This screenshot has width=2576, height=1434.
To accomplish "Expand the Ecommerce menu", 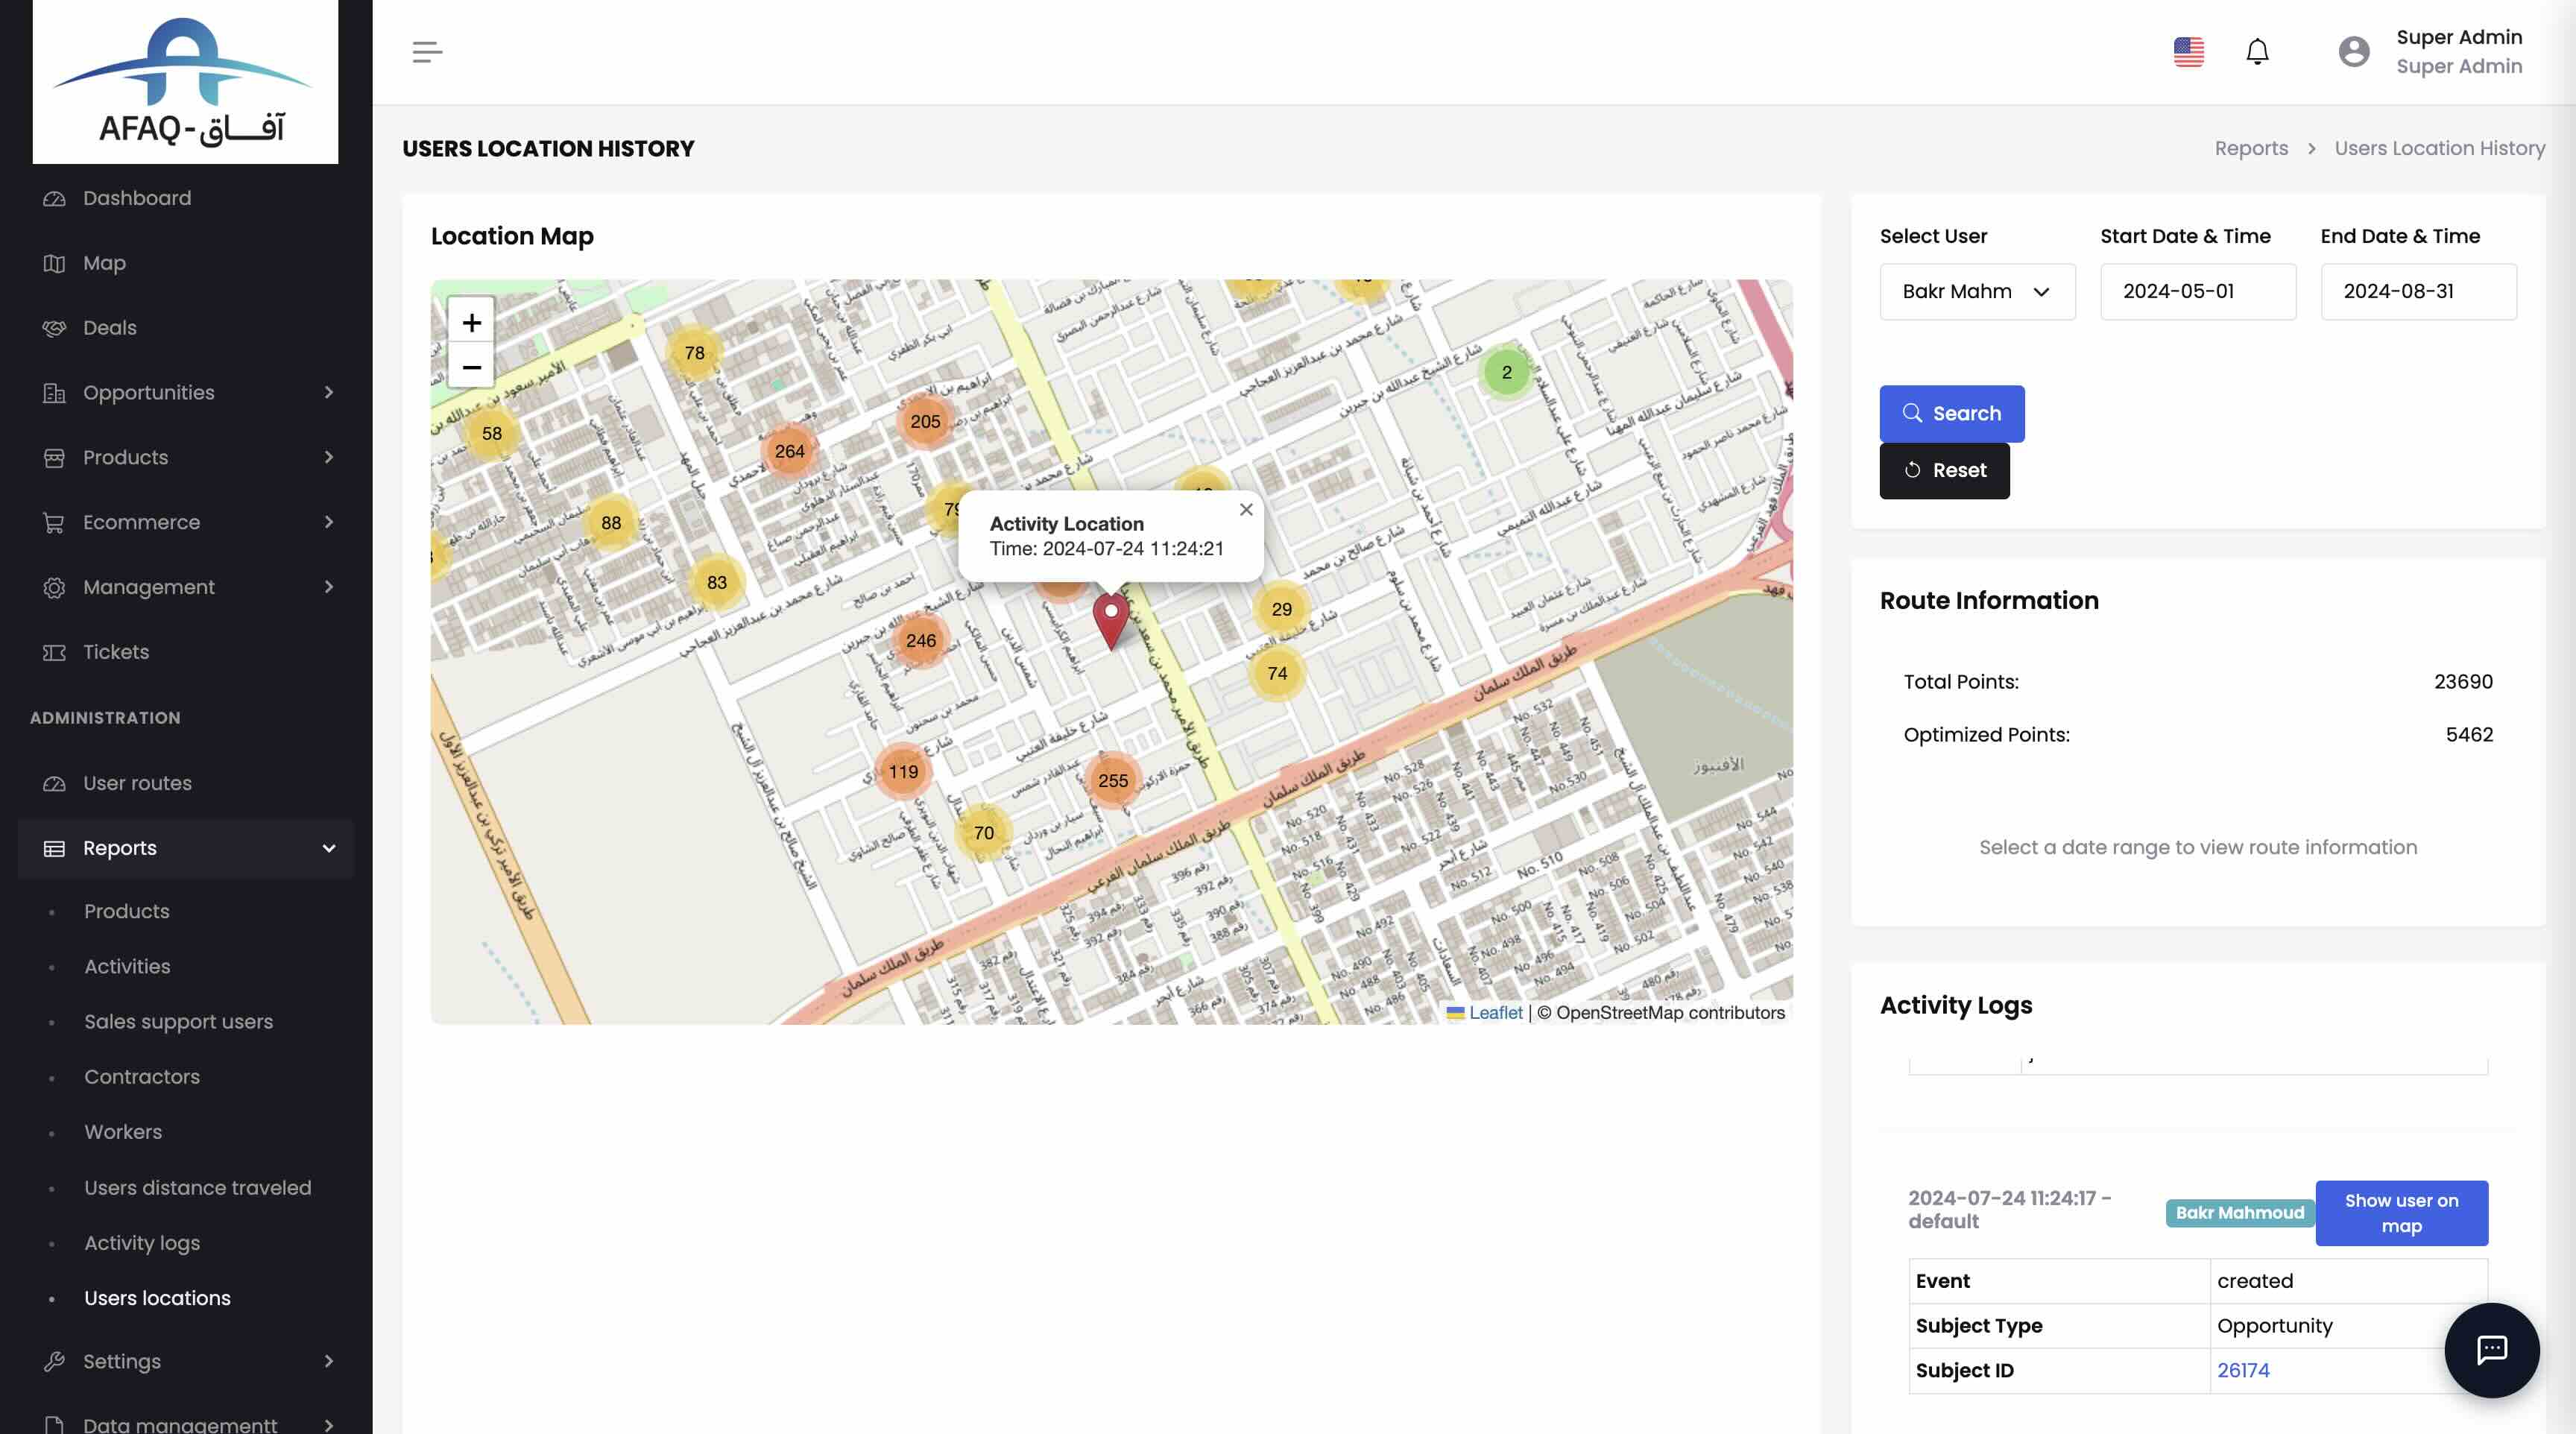I will coord(186,522).
